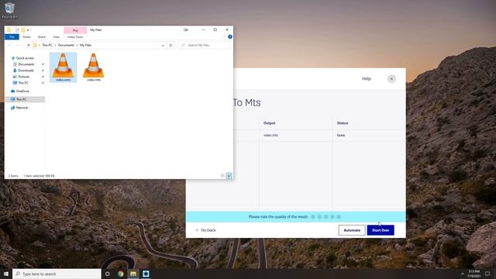496x279 pixels.
Task: Open the Video Tools ribbon tab
Action: click(x=75, y=37)
